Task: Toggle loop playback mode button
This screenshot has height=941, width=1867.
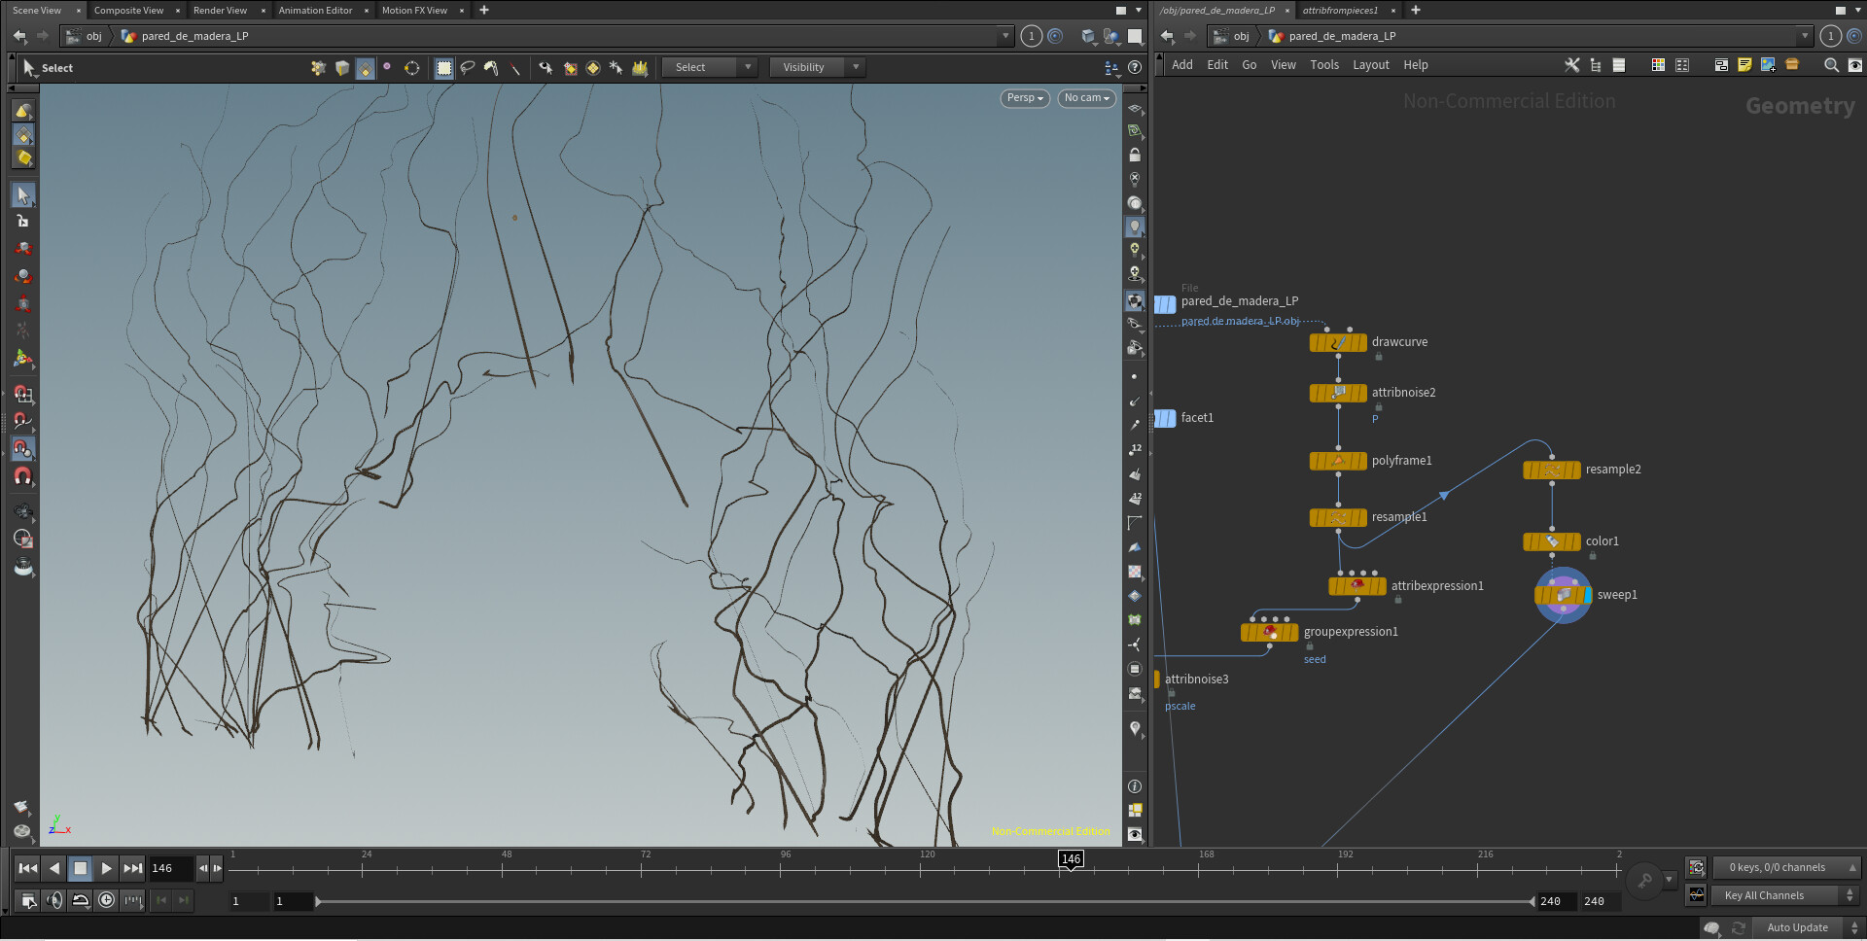Action: pyautogui.click(x=81, y=900)
